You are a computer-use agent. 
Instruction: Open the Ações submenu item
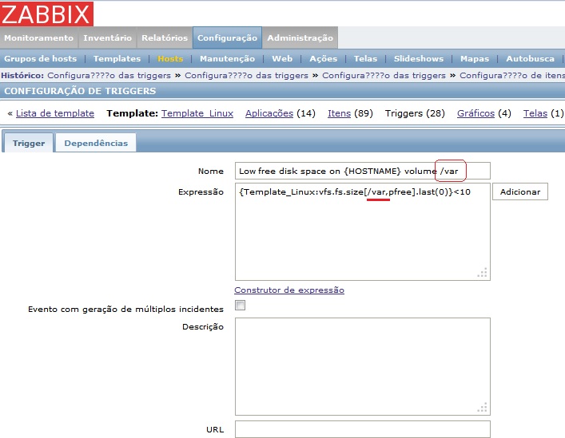[x=323, y=58]
